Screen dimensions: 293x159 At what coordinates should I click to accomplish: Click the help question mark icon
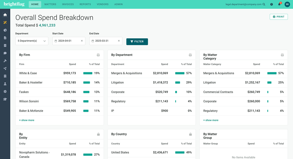click(x=272, y=4)
